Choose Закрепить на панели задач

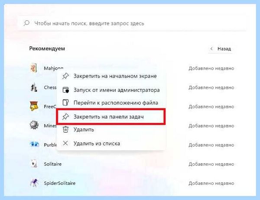click(x=111, y=116)
